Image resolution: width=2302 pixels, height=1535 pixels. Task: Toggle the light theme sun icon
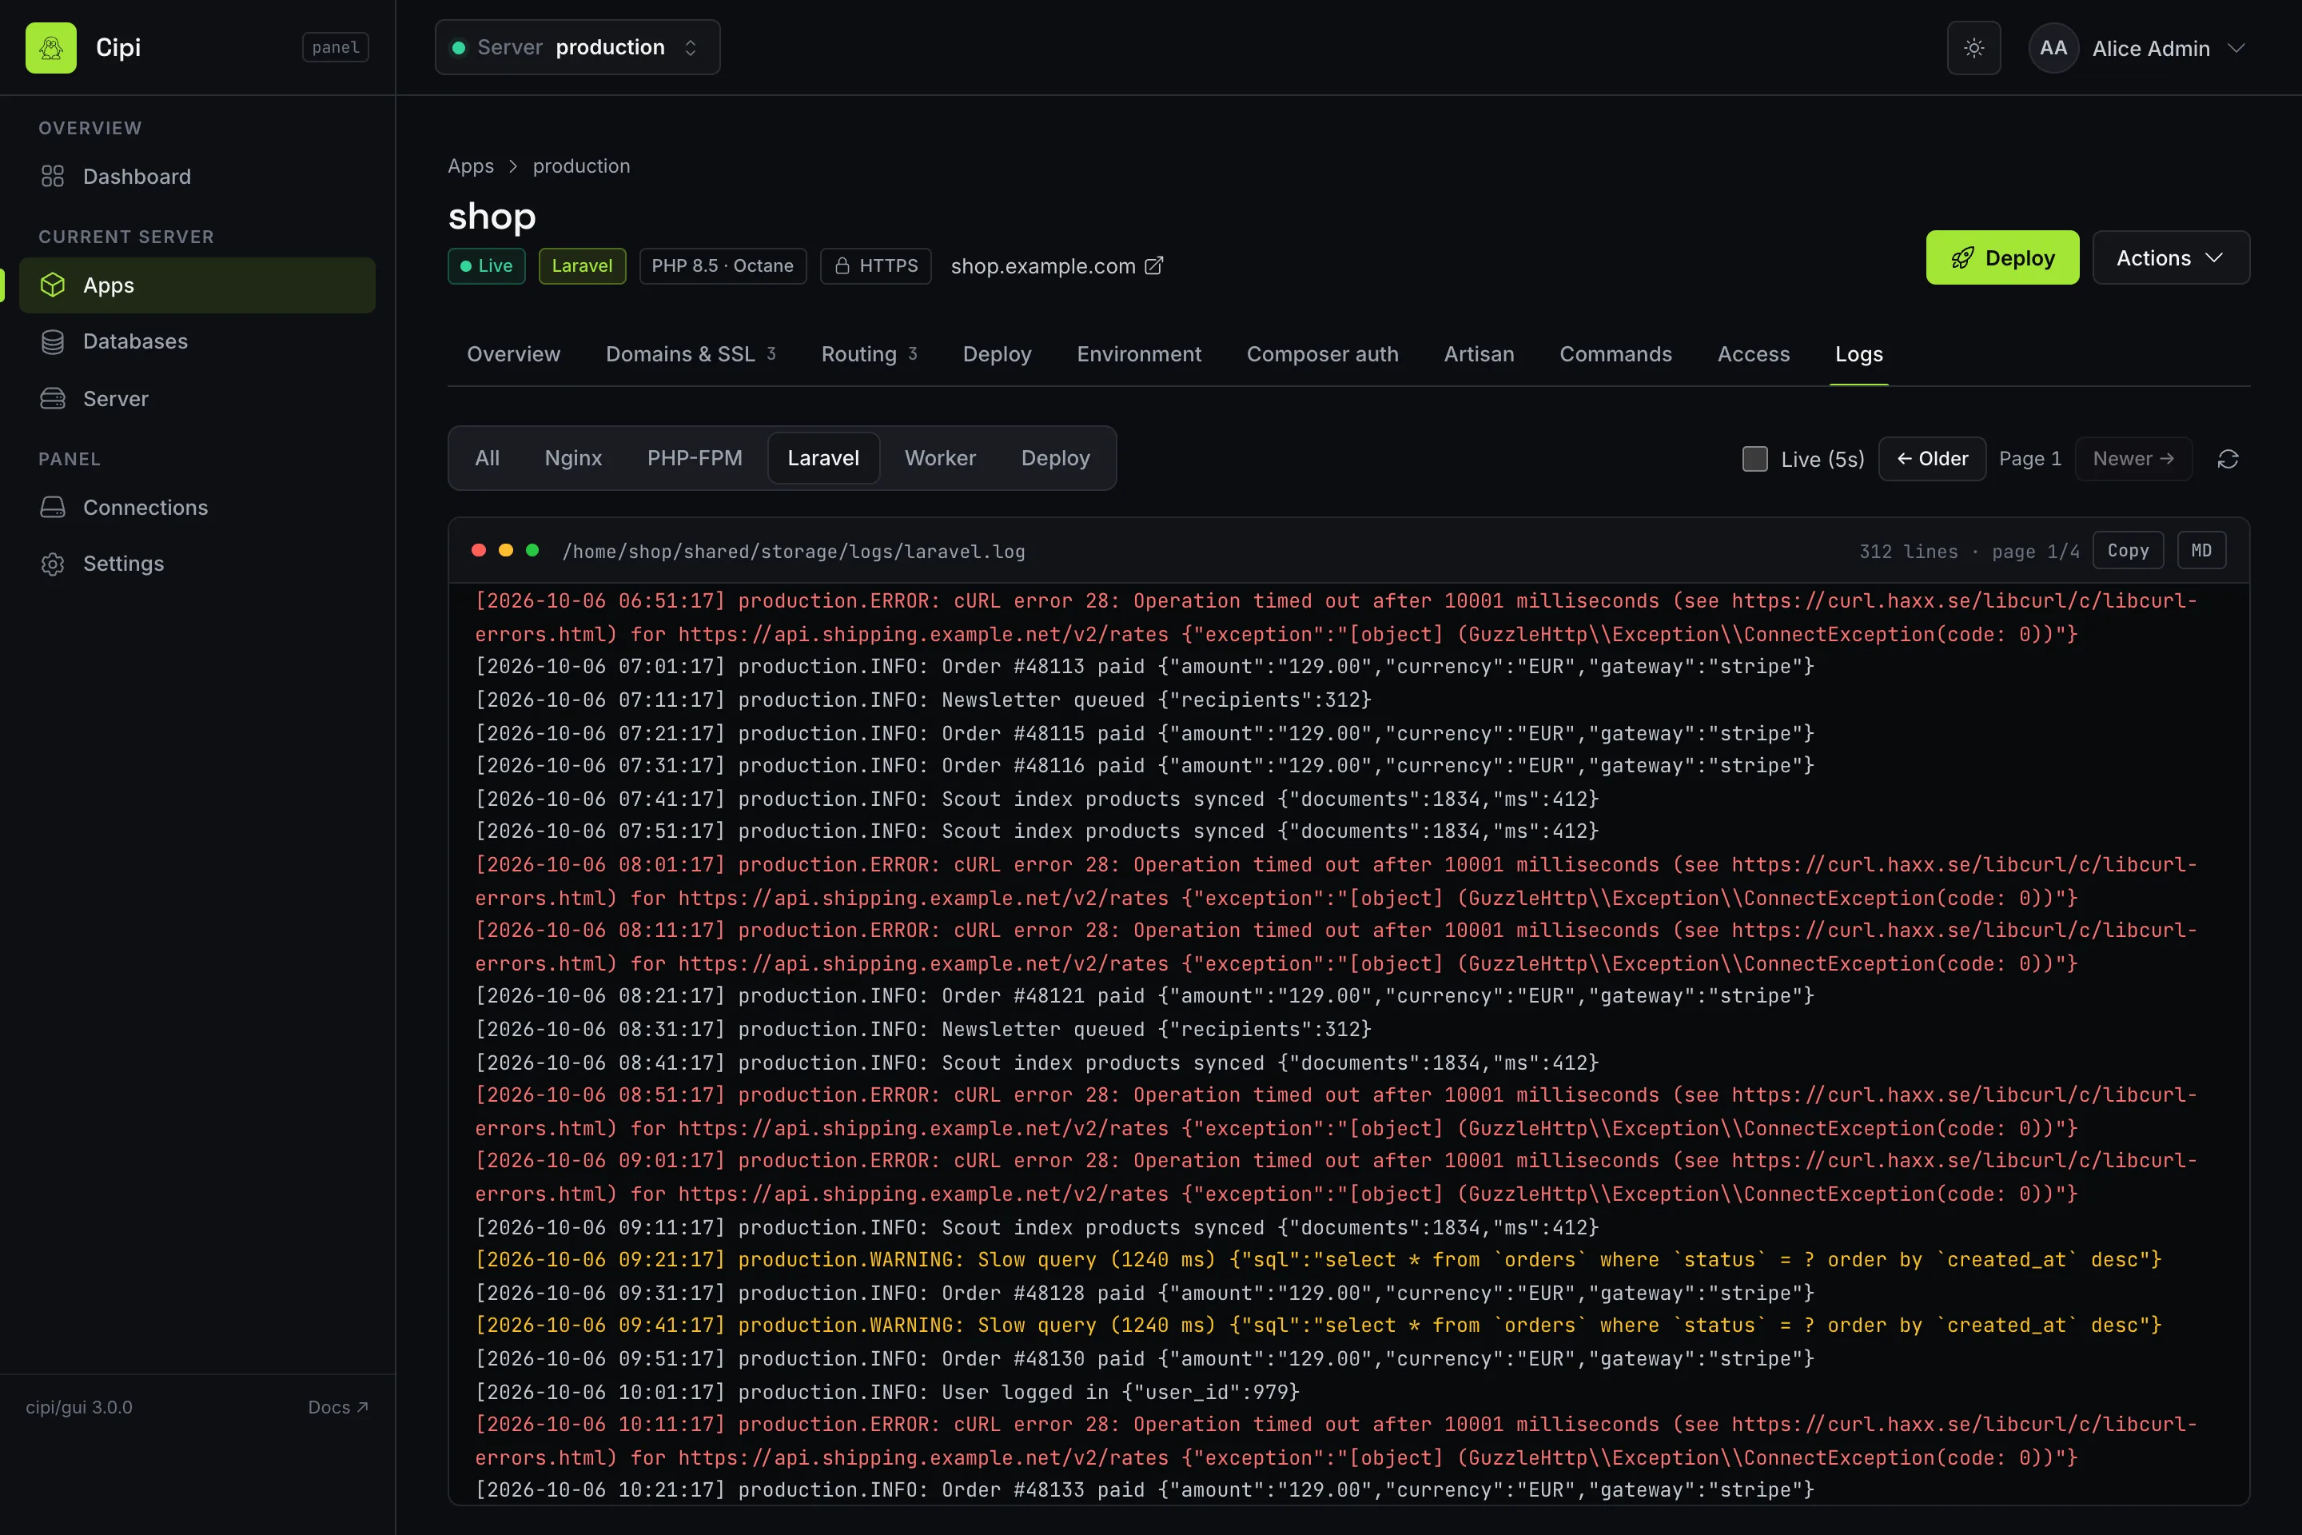click(1973, 48)
